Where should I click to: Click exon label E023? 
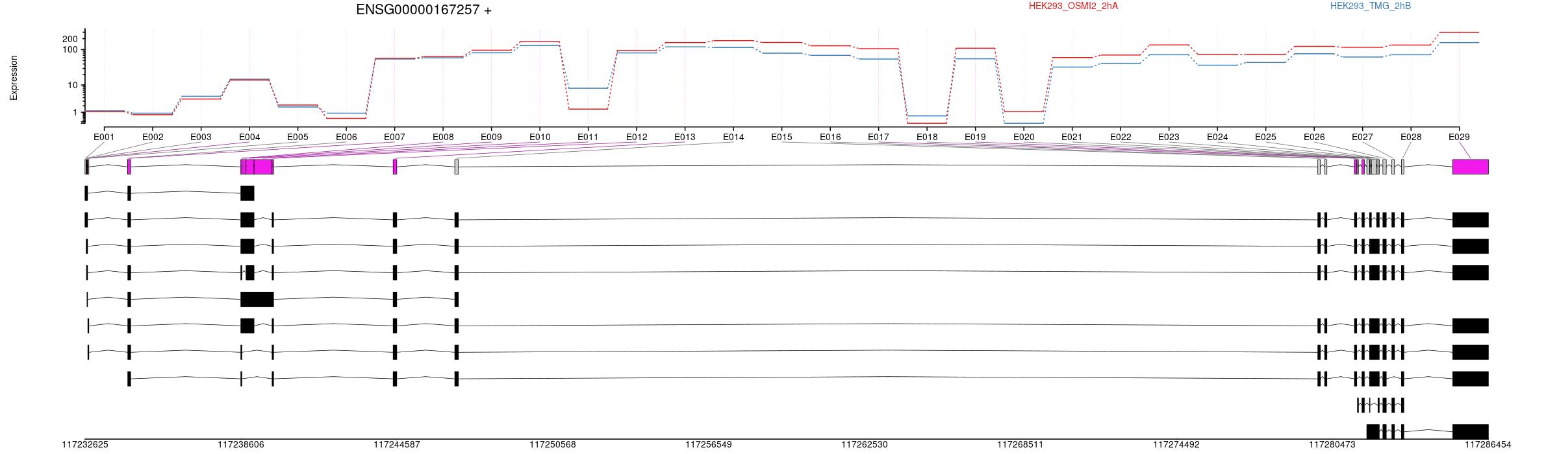(1169, 137)
